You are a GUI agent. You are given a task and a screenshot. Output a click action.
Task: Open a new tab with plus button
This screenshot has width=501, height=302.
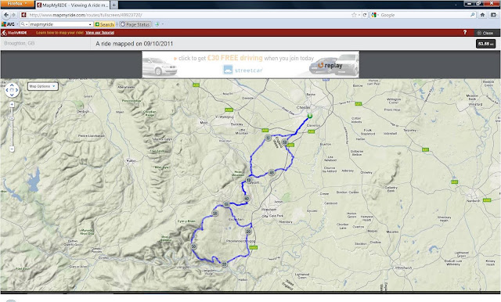coord(114,5)
